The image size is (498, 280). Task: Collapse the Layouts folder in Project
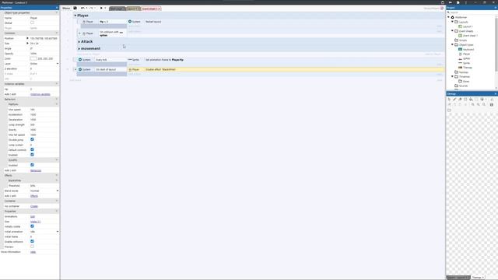pos(453,22)
